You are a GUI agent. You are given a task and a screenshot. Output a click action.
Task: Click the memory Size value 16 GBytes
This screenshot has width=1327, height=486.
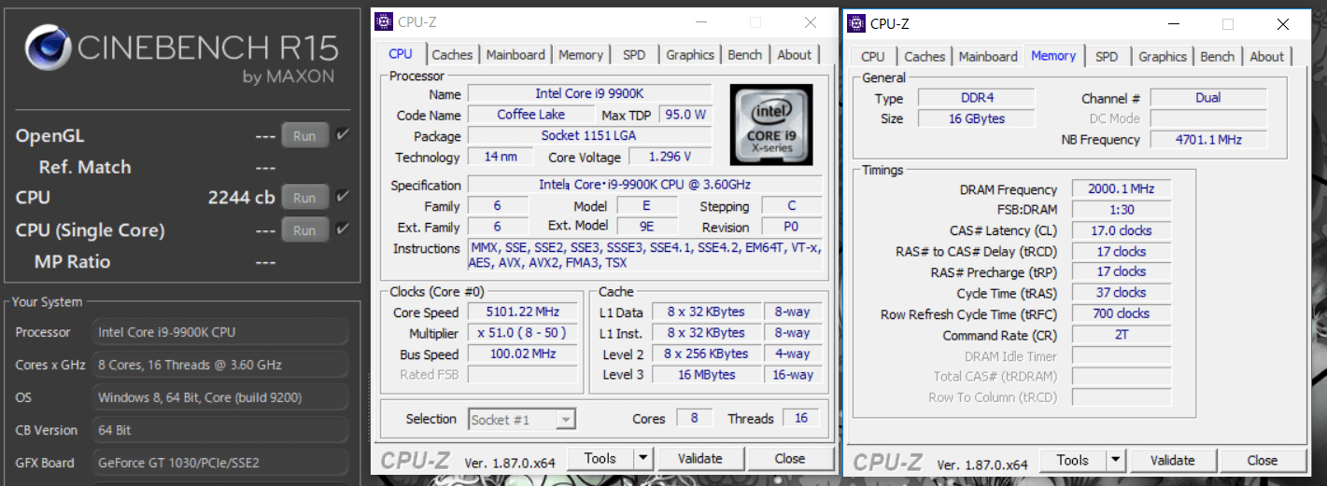click(x=976, y=118)
